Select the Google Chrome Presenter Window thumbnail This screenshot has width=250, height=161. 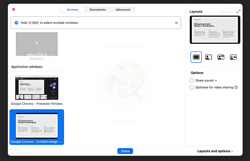coord(37,89)
